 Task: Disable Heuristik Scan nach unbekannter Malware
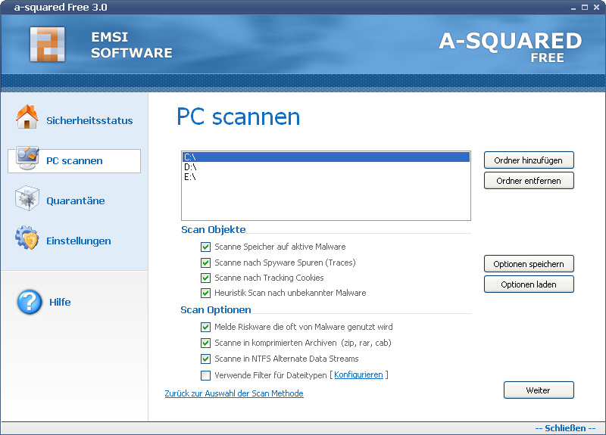point(205,293)
